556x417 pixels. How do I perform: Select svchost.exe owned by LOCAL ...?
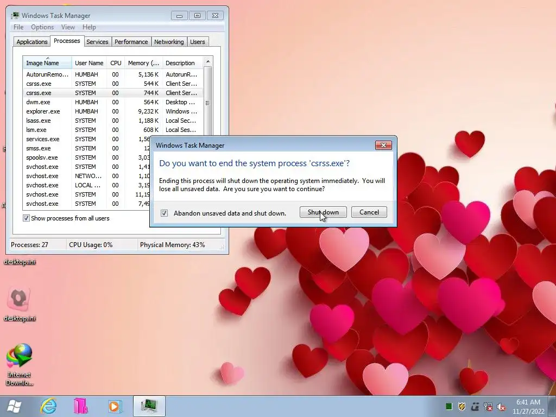click(86, 185)
